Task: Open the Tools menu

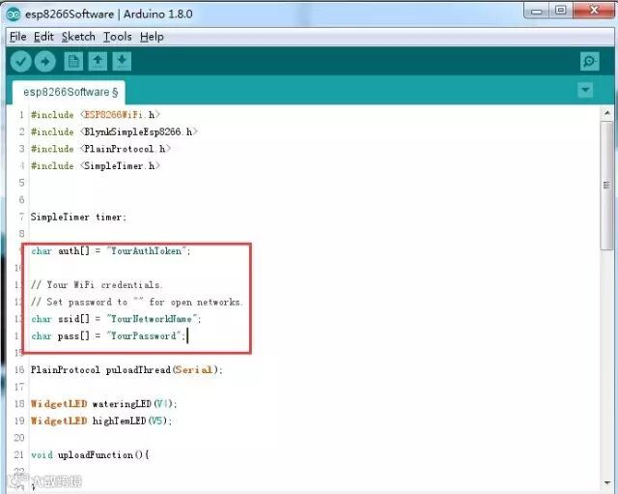Action: [118, 37]
